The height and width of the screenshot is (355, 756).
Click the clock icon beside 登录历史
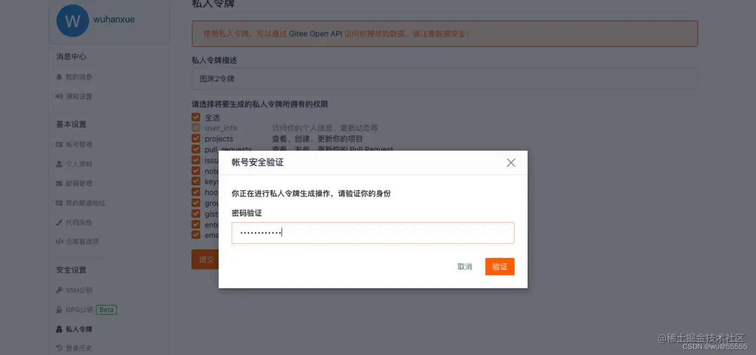(x=60, y=348)
